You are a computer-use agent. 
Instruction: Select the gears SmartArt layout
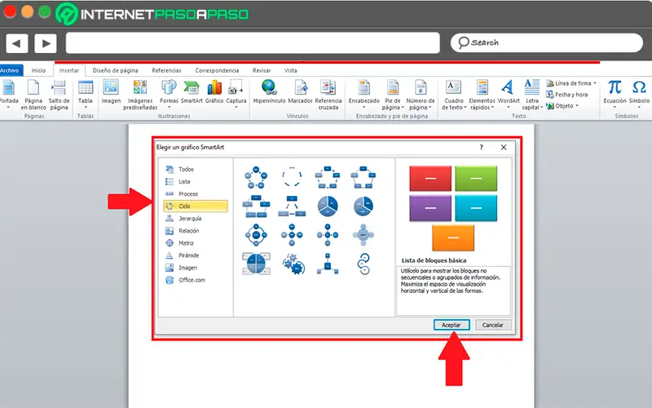(293, 264)
